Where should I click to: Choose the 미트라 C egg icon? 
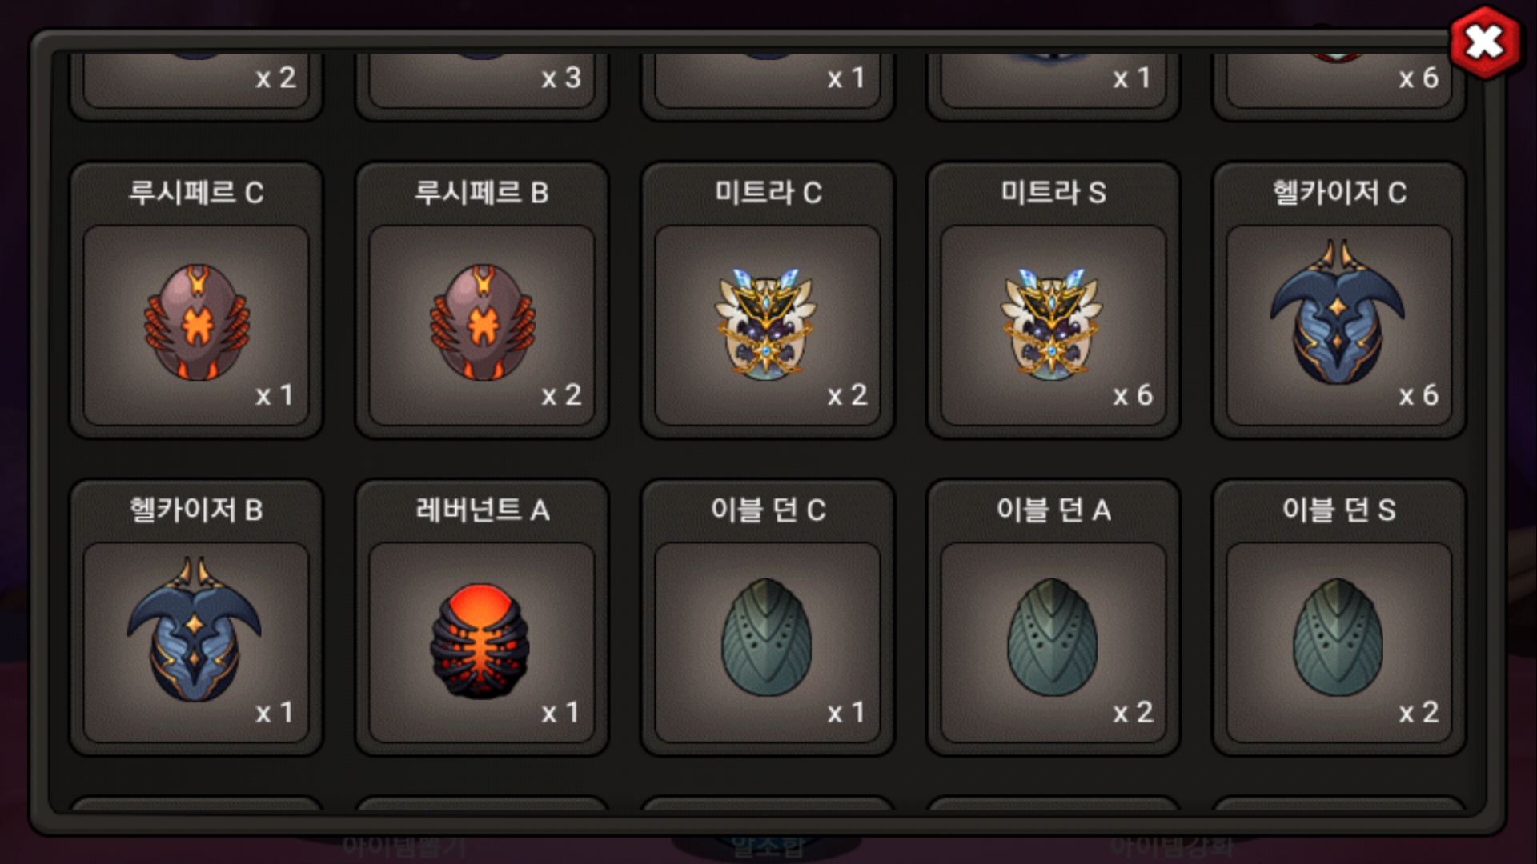(x=767, y=324)
